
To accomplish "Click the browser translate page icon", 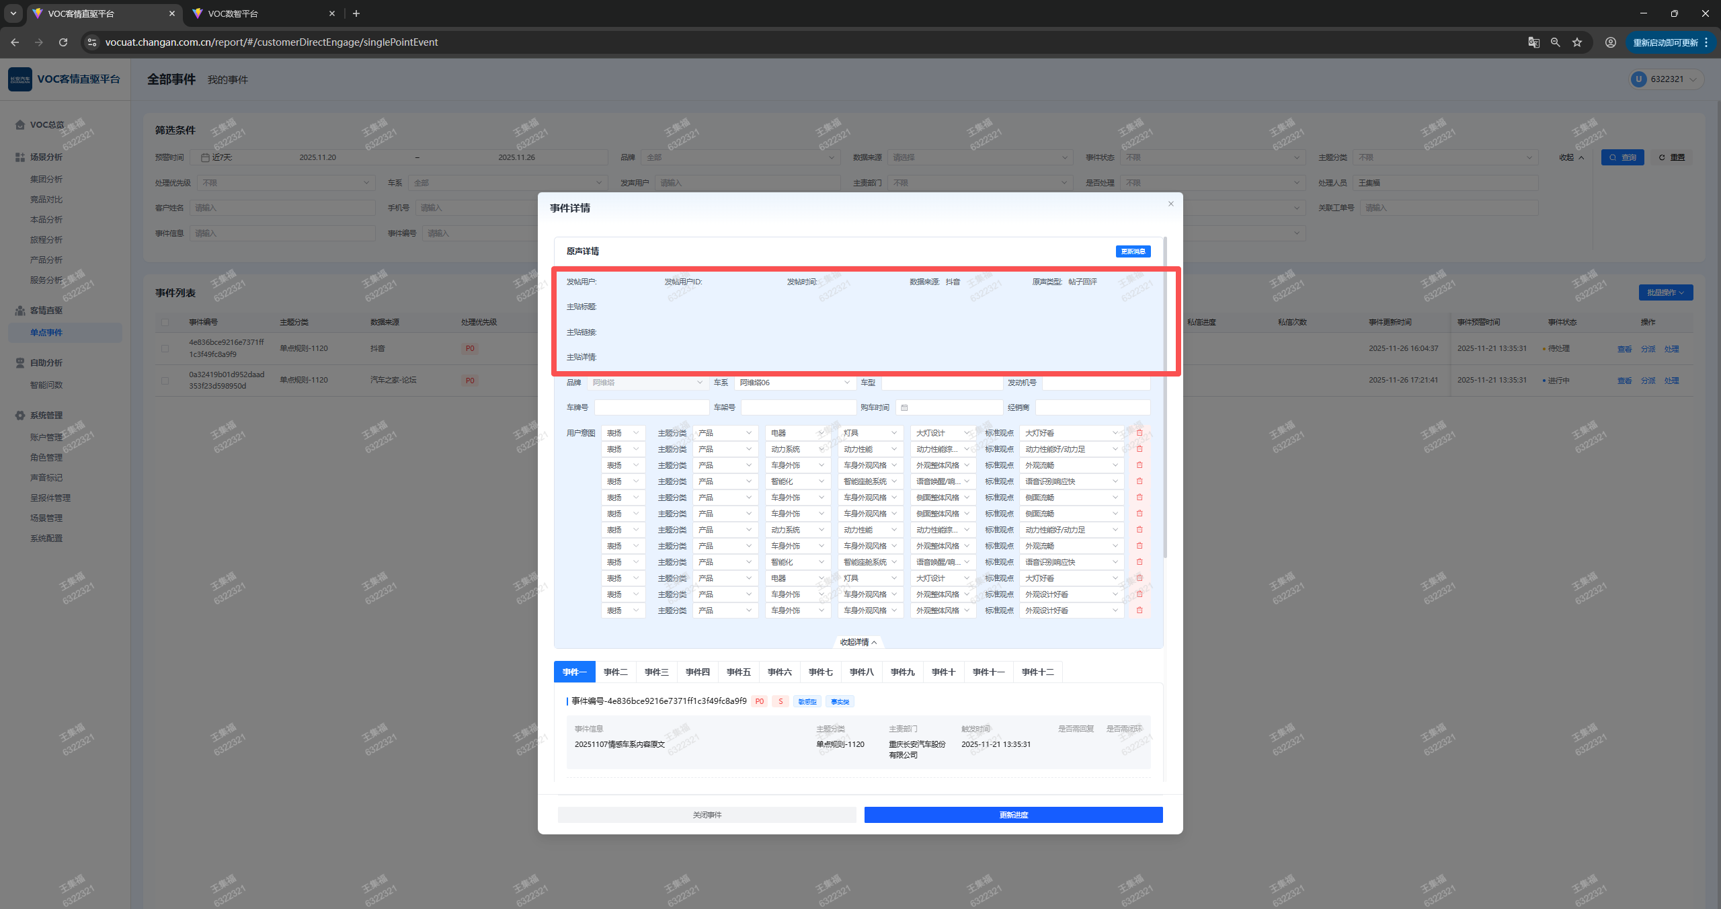I will pyautogui.click(x=1533, y=42).
